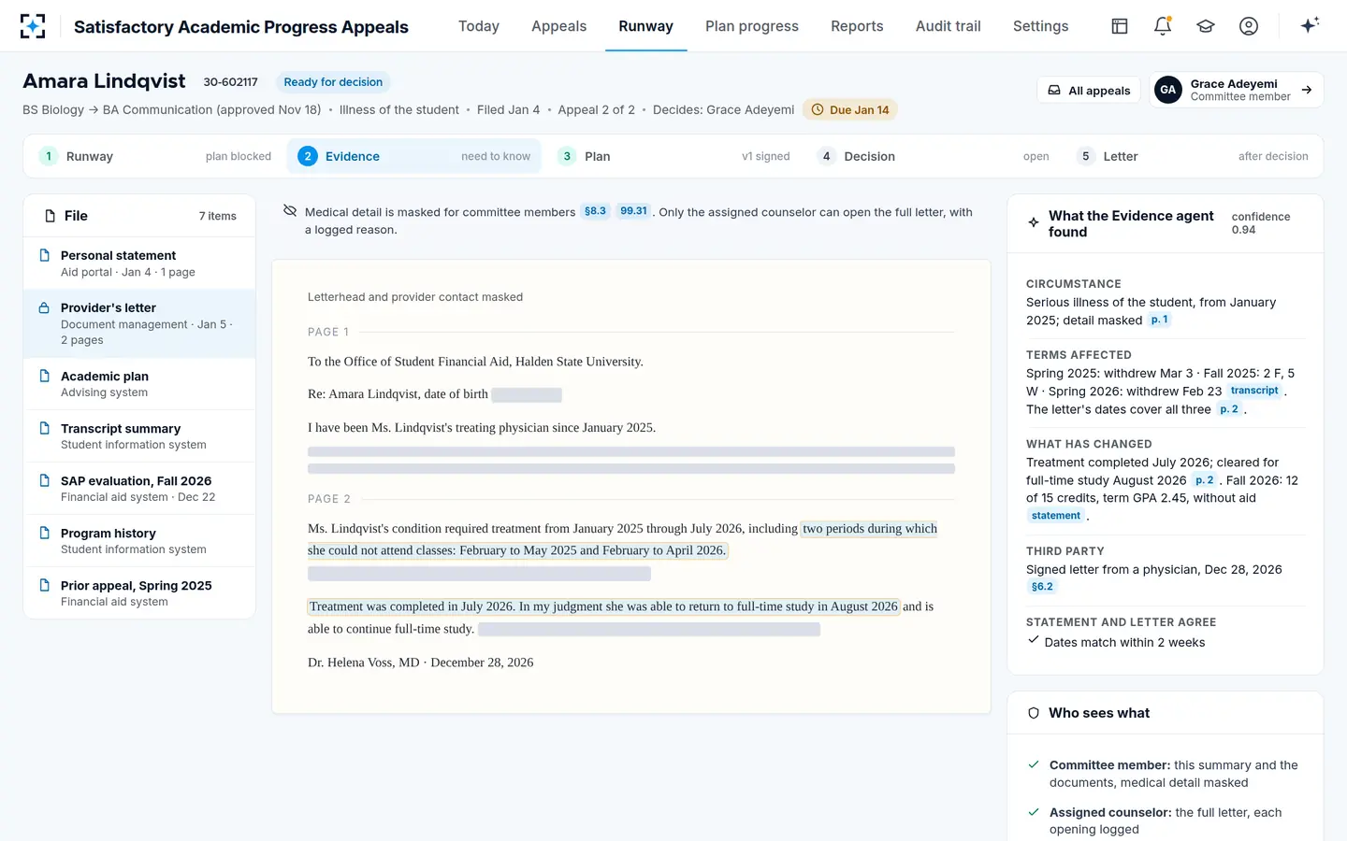The height and width of the screenshot is (841, 1347).
Task: Go to step 3 Plan
Action: 673,156
